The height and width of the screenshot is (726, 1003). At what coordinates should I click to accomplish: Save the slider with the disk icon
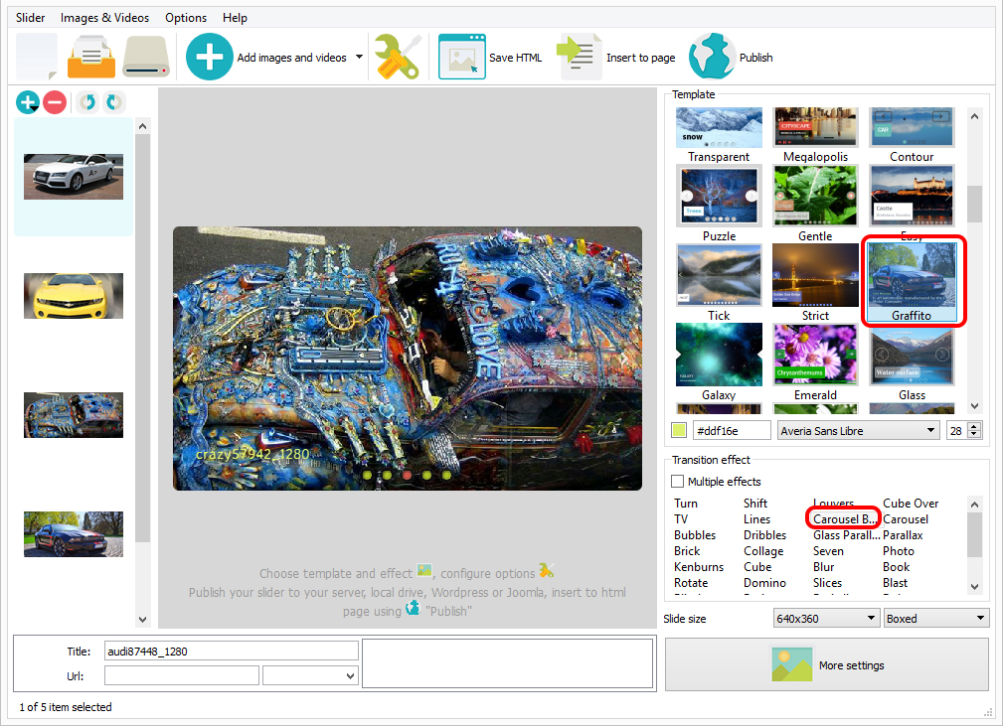pos(145,57)
